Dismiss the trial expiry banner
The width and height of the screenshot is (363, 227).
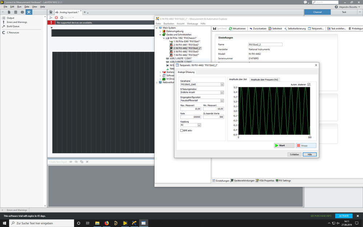(358, 216)
